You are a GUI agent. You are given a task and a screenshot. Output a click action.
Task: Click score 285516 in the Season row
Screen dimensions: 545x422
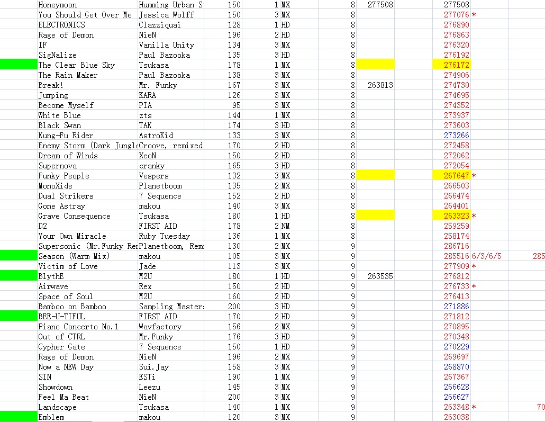pyautogui.click(x=451, y=256)
